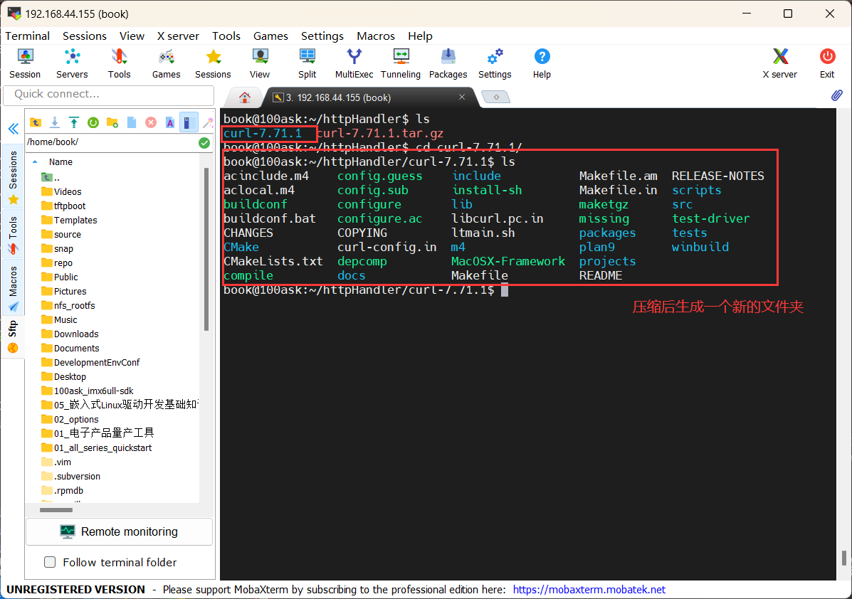Screen dimensions: 852x599
Task: Select the Split terminal icon
Action: point(307,63)
